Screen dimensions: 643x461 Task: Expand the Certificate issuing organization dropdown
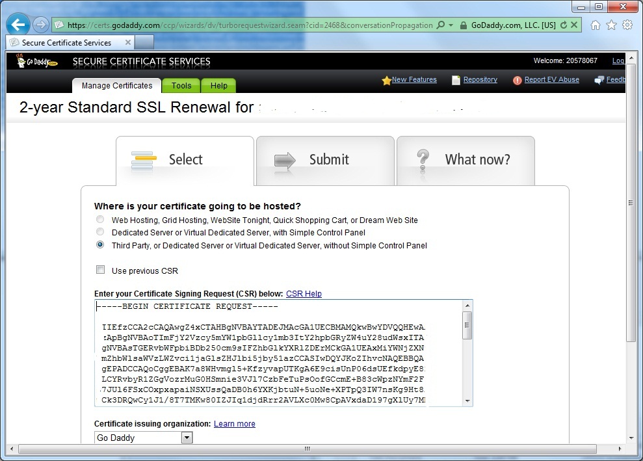click(x=187, y=438)
